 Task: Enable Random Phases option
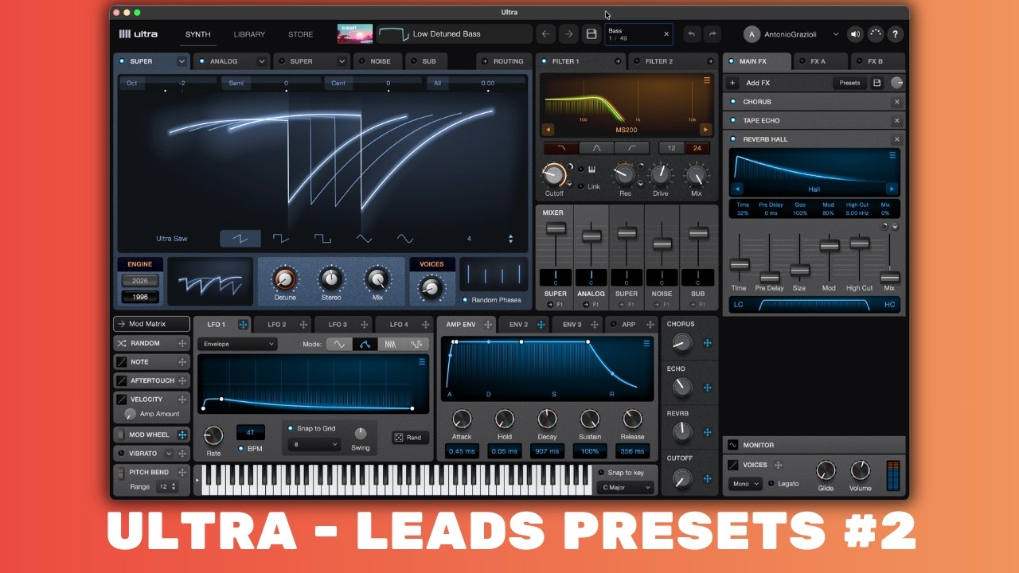pos(466,300)
